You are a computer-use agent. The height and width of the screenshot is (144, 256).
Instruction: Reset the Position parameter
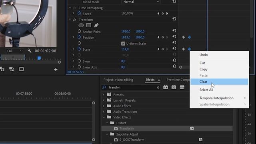point(174,37)
